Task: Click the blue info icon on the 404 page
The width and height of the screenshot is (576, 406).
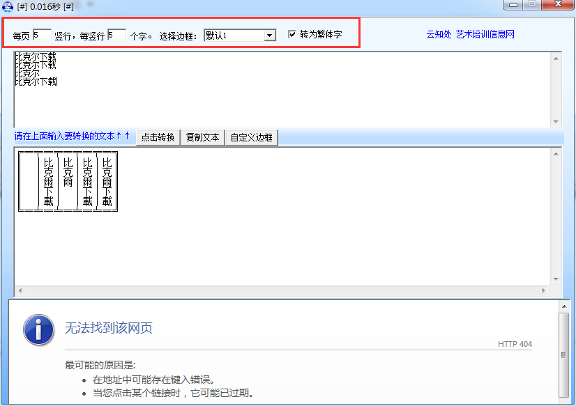Action: [x=38, y=328]
